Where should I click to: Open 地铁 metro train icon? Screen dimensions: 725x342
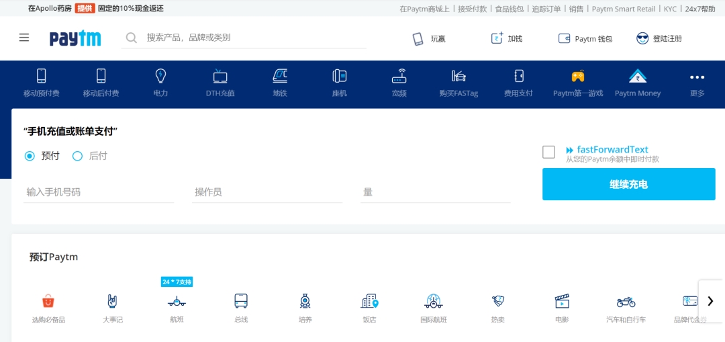coord(280,75)
